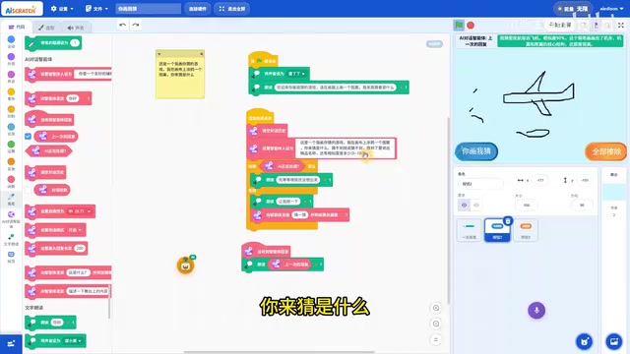Toggle the 上一次的回复 reporter checkbox
Viewport: 630px width, 354px height.
pos(28,137)
